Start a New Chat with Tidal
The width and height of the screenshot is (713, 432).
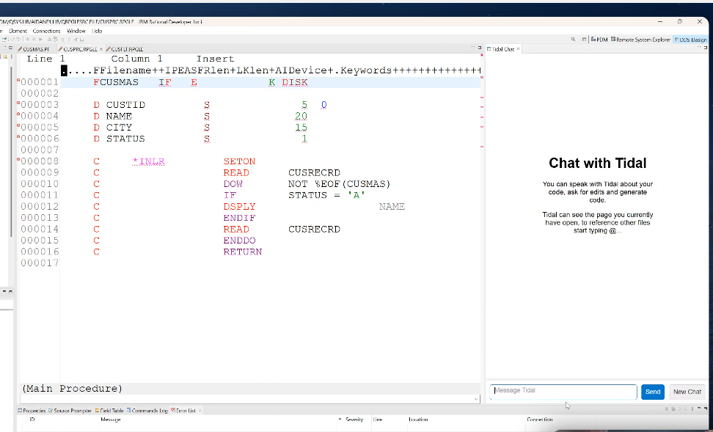tap(687, 392)
